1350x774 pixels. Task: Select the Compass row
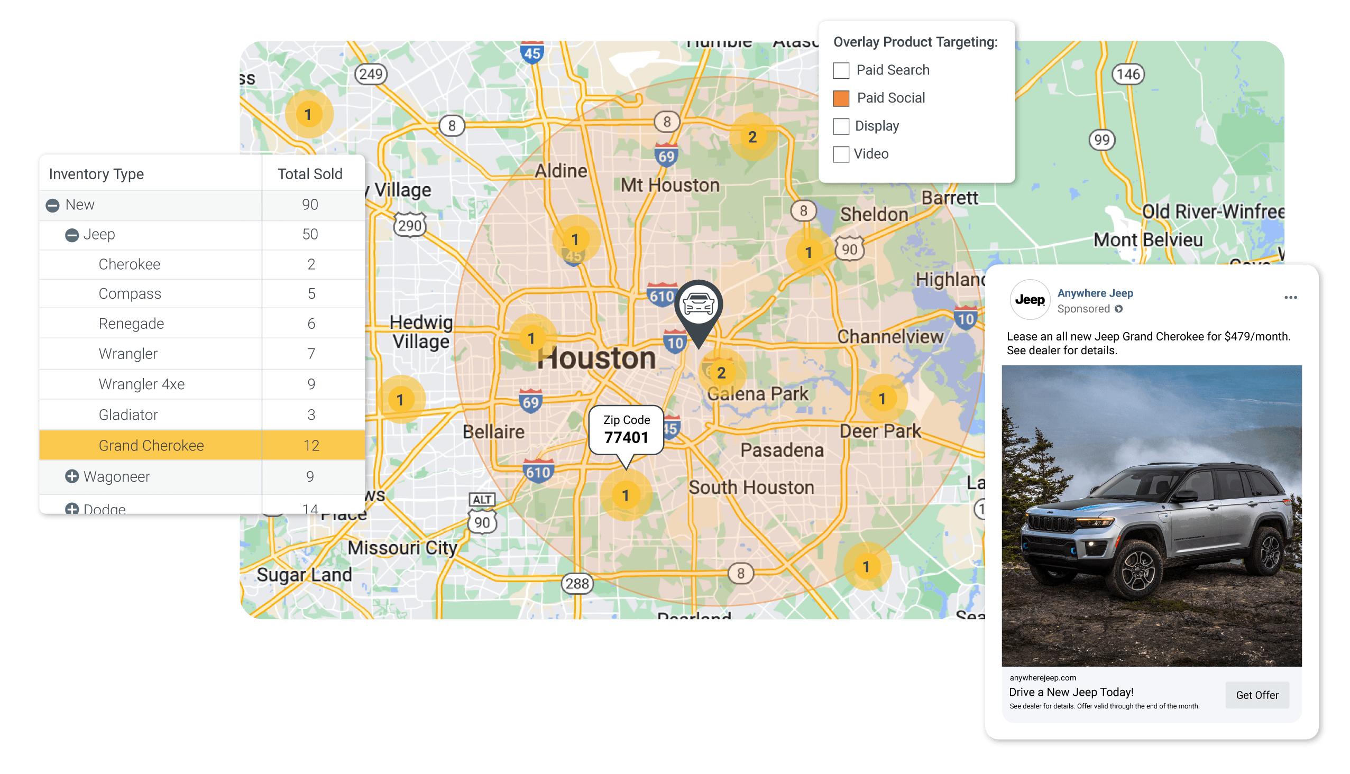(x=202, y=294)
